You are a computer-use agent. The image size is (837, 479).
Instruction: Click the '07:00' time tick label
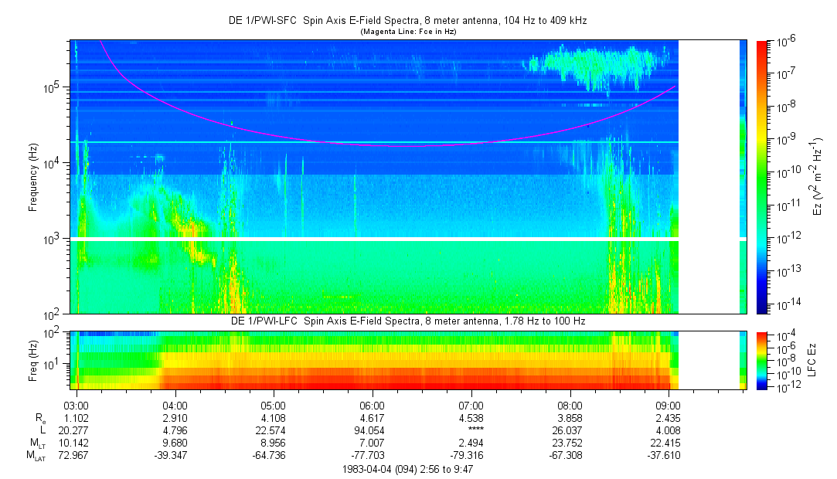[471, 406]
